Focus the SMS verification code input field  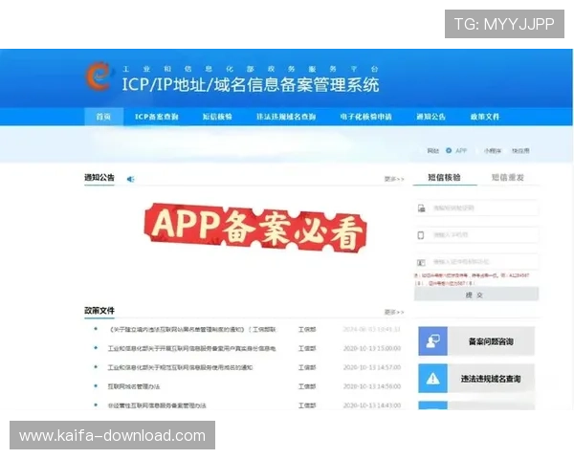pos(476,208)
